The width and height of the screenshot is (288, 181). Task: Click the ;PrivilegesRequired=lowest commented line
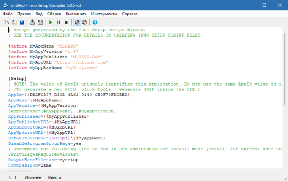pyautogui.click(x=43, y=154)
